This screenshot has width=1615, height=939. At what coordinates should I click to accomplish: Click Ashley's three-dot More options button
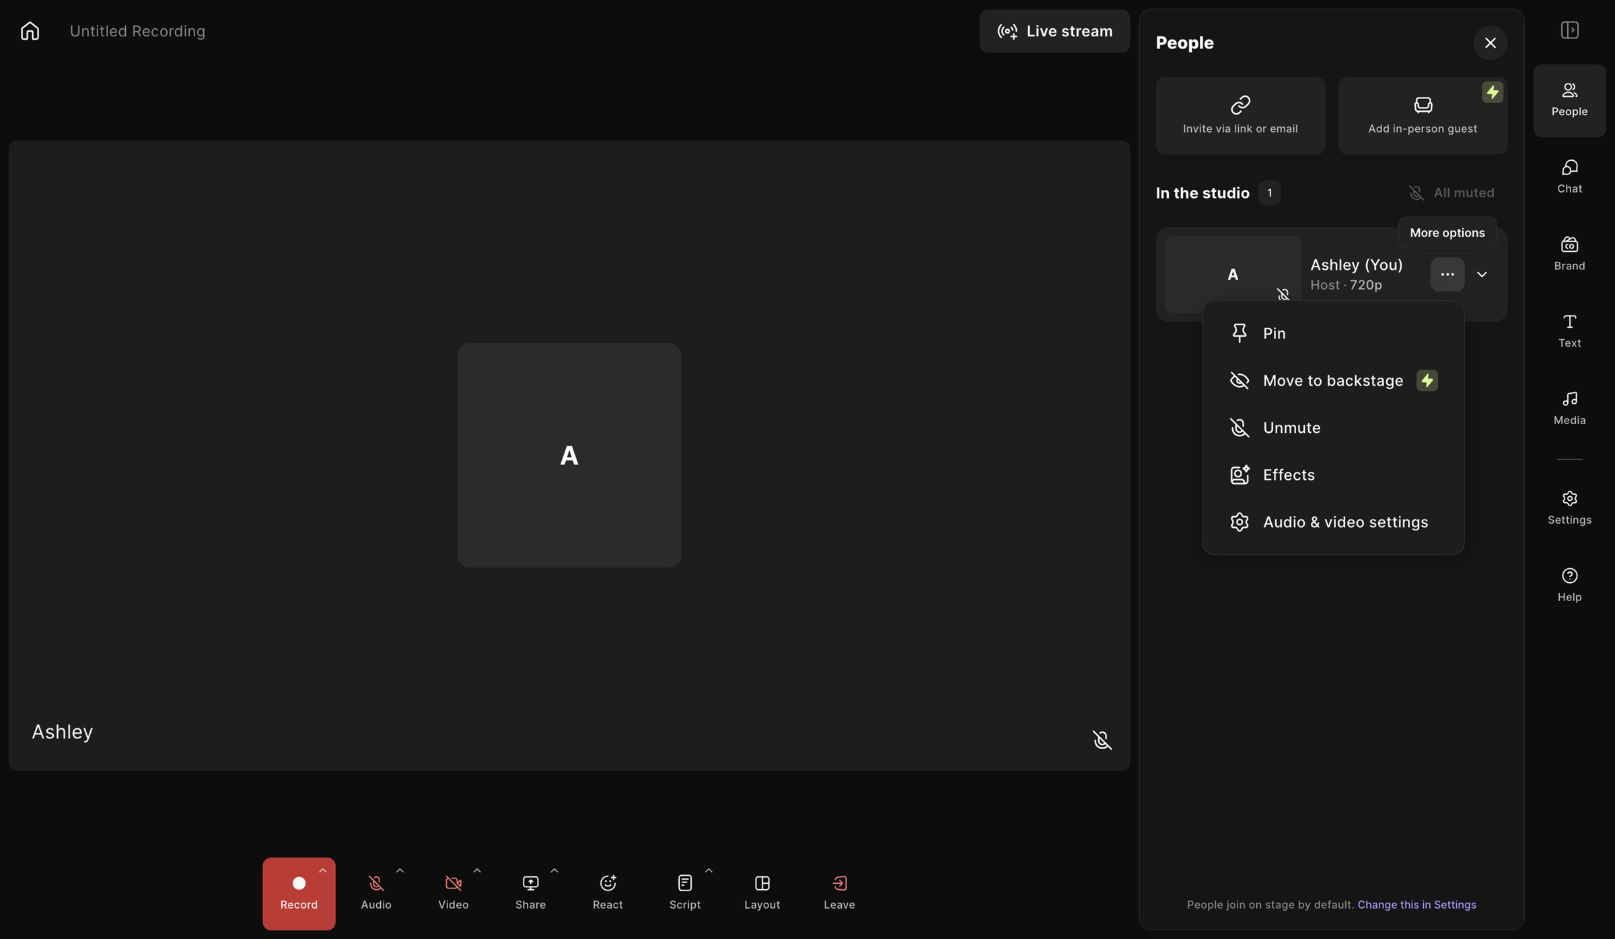(1447, 275)
